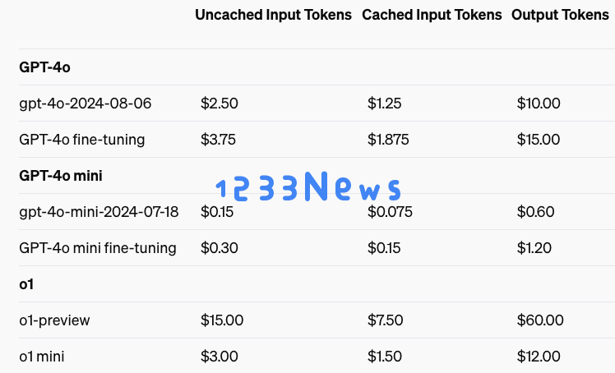Screen dimensions: 615x373
Task: Click the GPT-4o mini fine-tuning label
Action: click(98, 248)
